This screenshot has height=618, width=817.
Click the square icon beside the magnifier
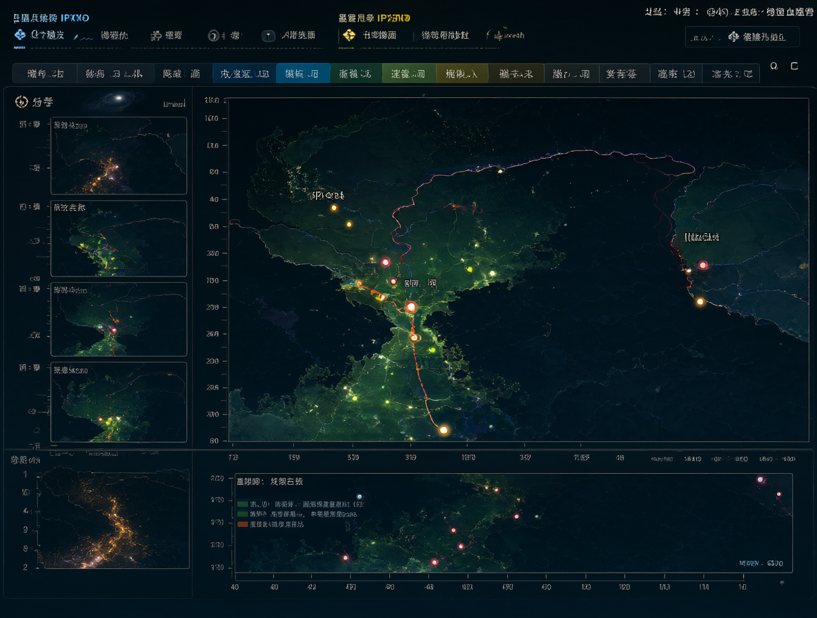(795, 66)
